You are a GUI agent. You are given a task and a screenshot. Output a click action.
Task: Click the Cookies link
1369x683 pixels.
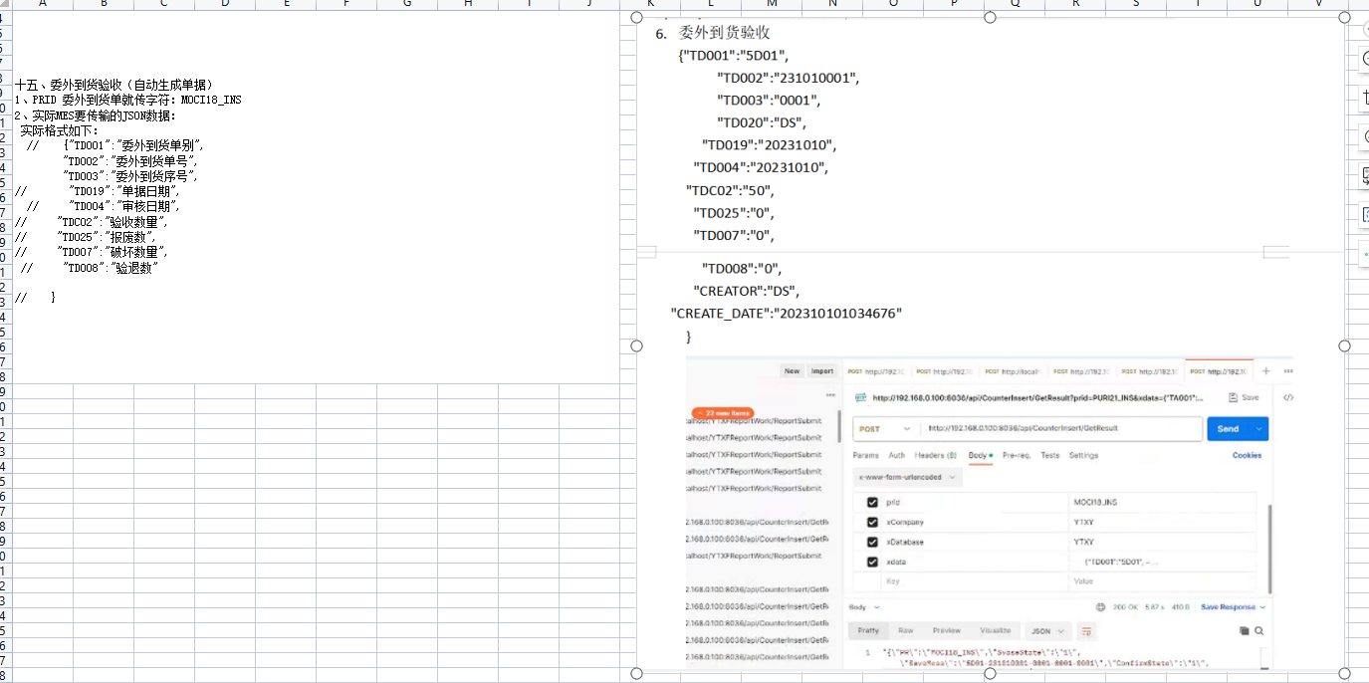click(1247, 455)
